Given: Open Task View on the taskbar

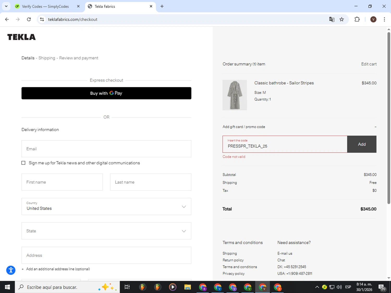Looking at the screenshot, I should point(127,287).
